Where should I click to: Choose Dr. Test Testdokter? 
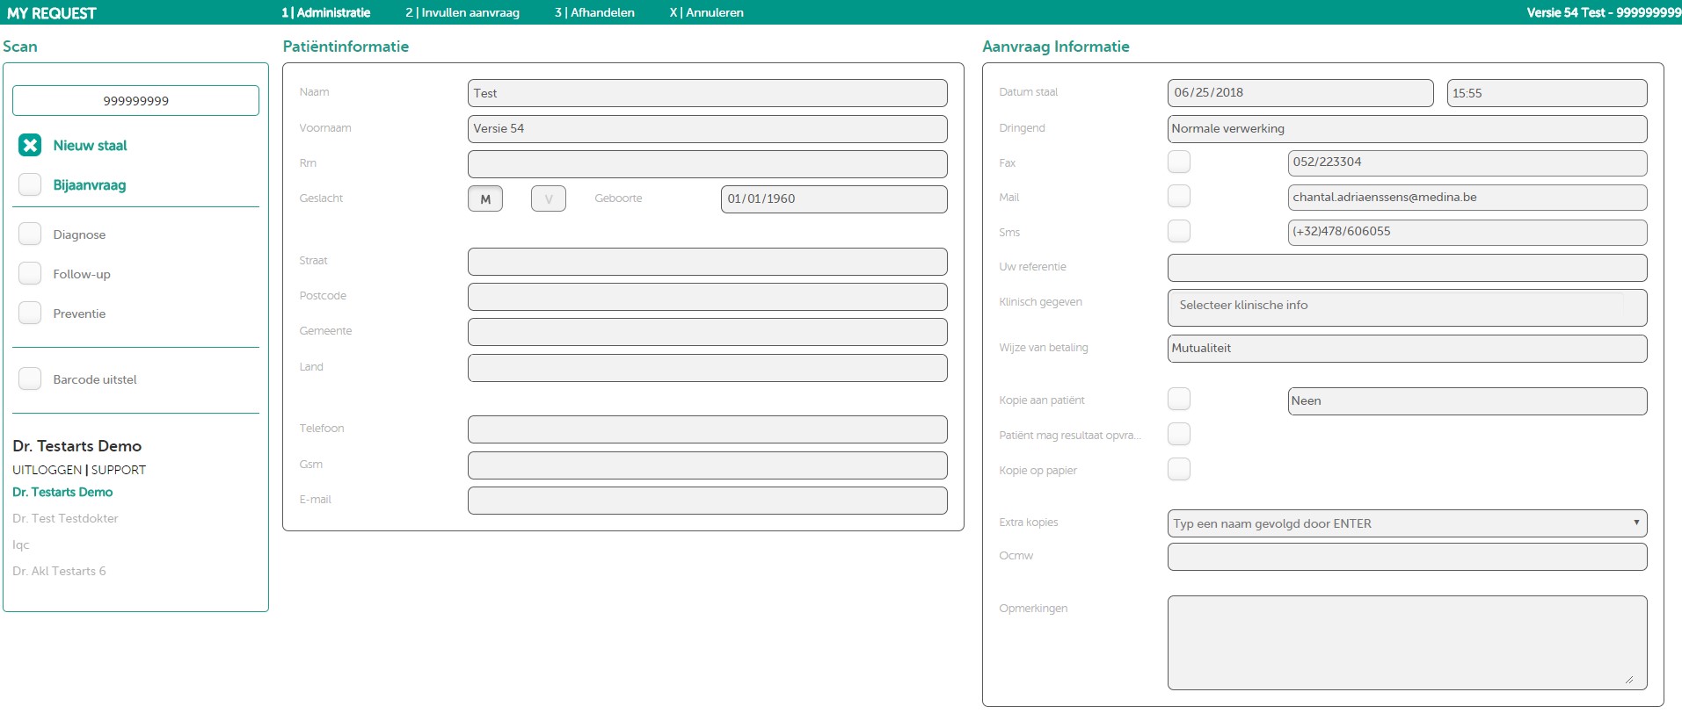(x=65, y=518)
